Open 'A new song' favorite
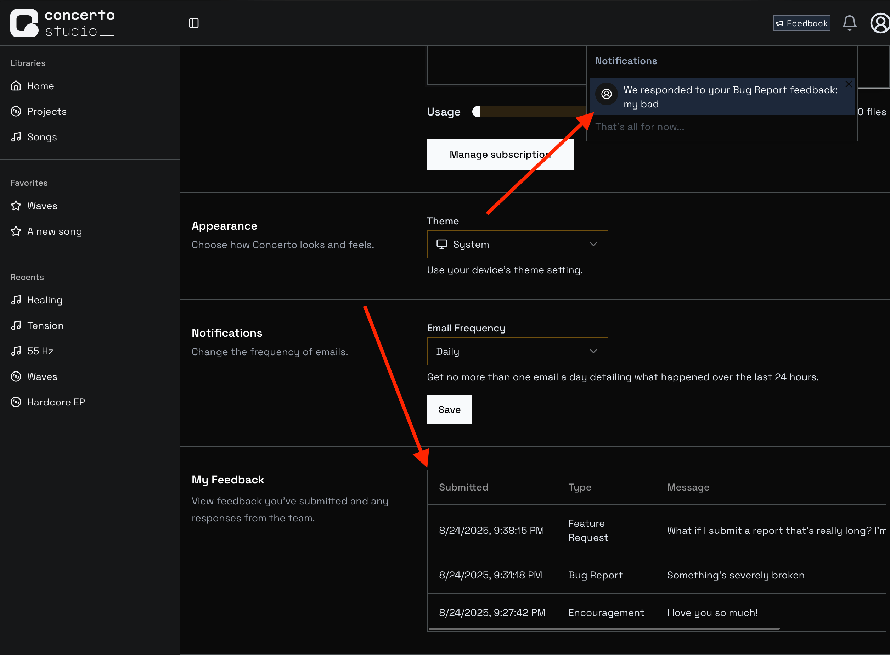 pos(46,231)
